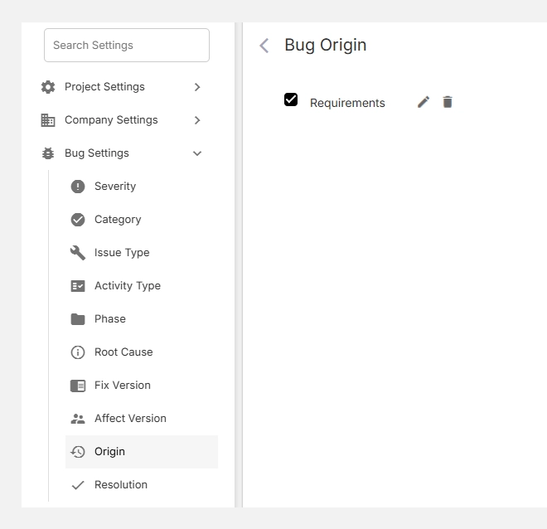This screenshot has height=529, width=547.
Task: Select the Origin sidebar item
Action: pyautogui.click(x=142, y=452)
